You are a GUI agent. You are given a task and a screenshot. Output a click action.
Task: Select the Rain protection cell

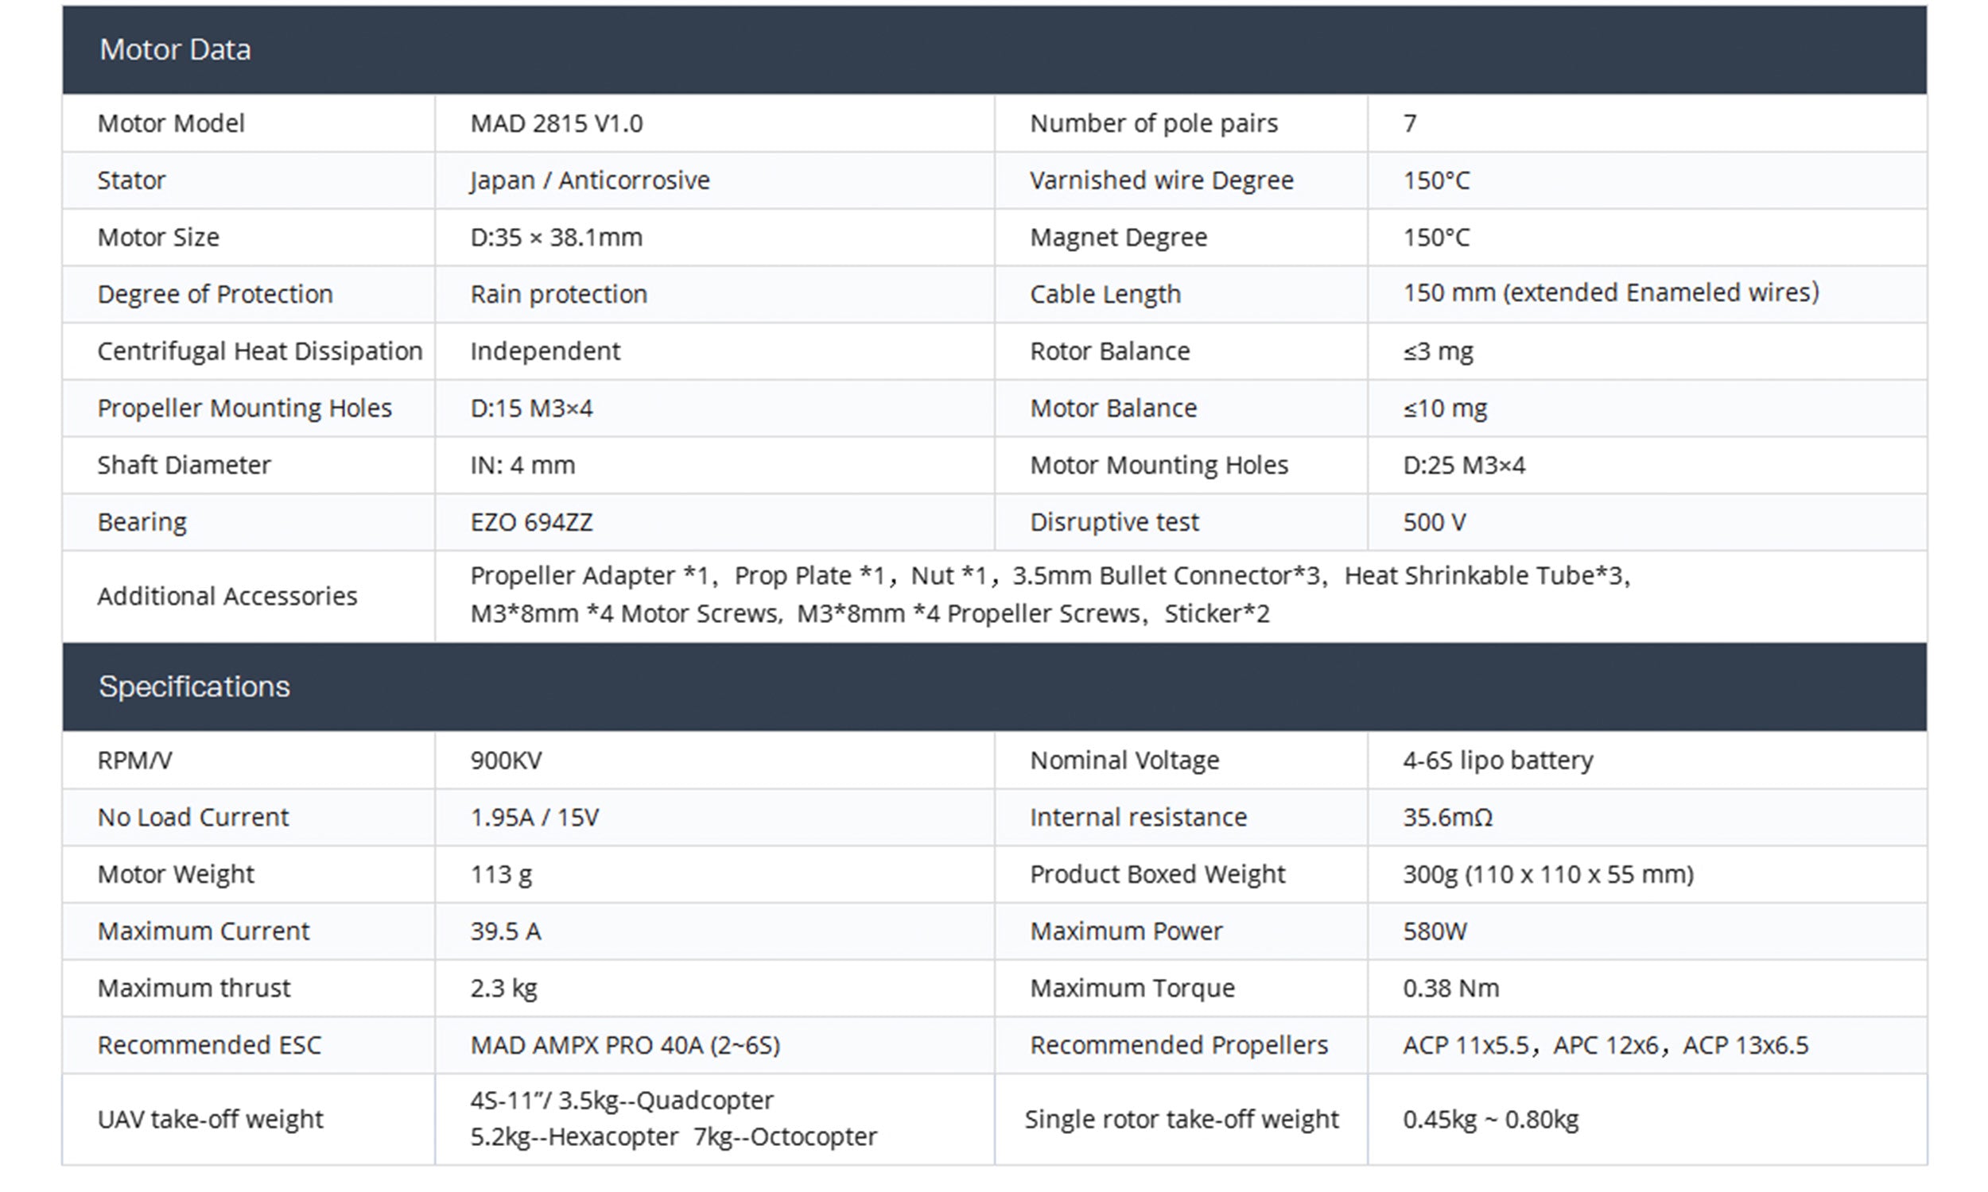coord(558,295)
